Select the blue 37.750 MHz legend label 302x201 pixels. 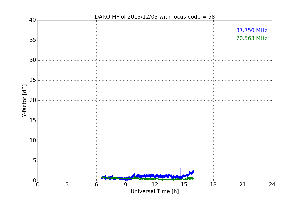(x=252, y=30)
